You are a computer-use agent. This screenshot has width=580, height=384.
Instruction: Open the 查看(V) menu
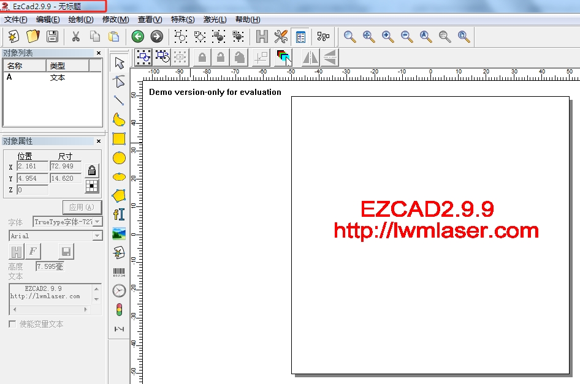point(150,20)
